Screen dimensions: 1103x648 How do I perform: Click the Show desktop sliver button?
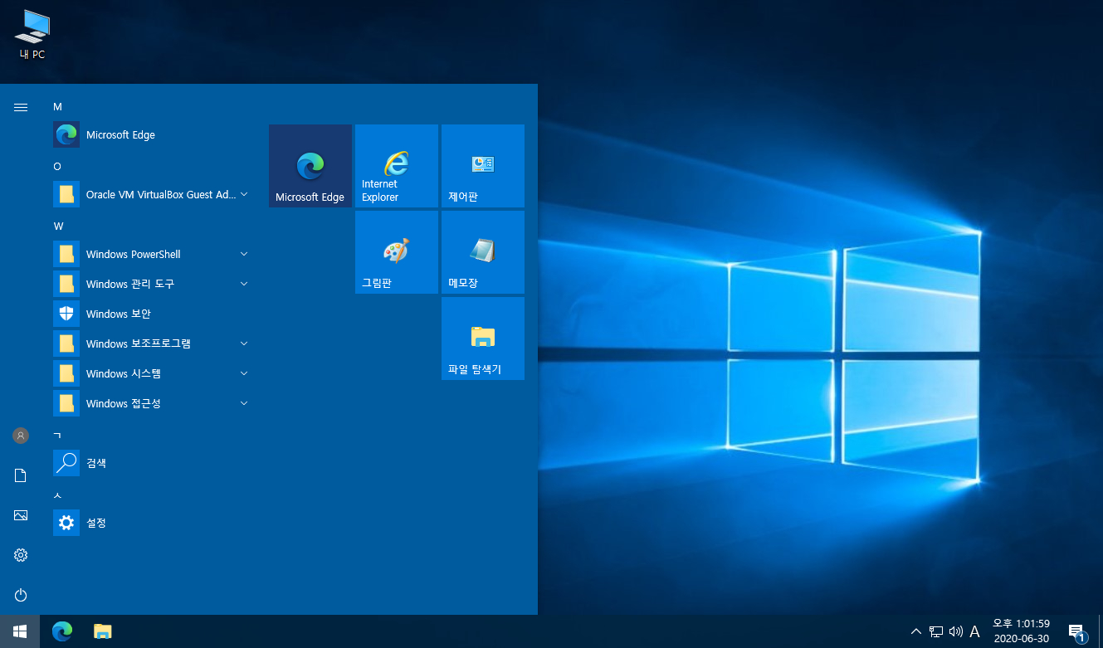pos(1100,631)
